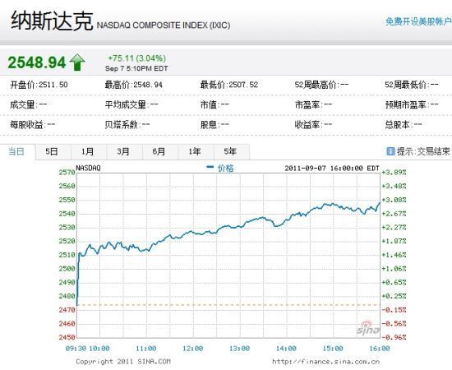Click the 2510 y-axis label

coord(67,255)
